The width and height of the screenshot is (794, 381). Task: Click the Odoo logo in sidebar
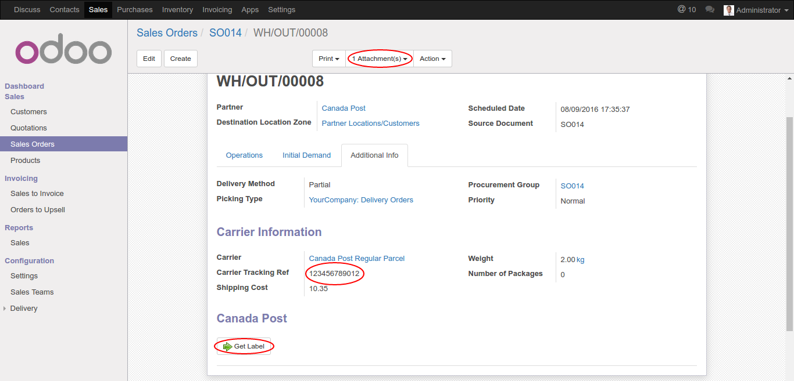pyautogui.click(x=63, y=49)
